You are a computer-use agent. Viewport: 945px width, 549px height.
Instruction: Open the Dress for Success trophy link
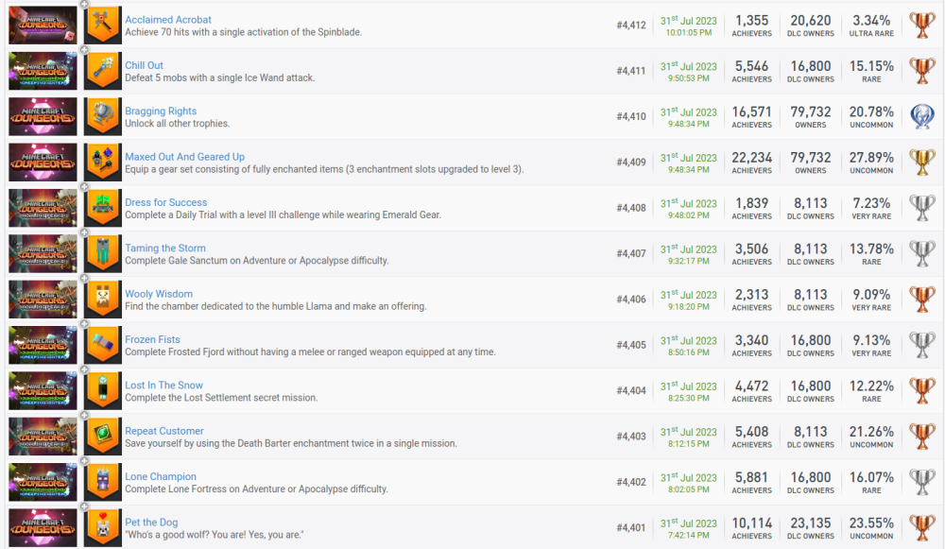click(x=165, y=202)
